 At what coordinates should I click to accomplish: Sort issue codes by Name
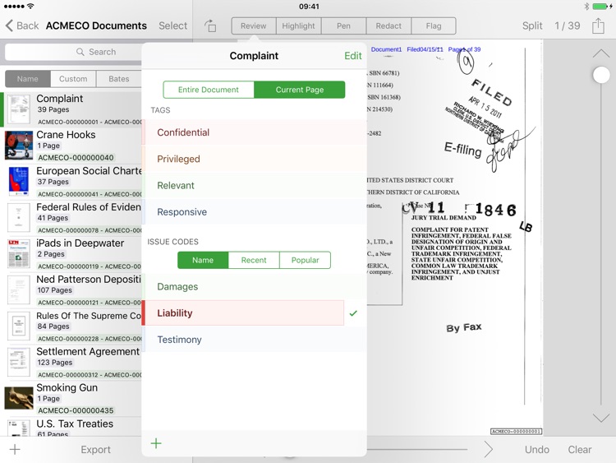[203, 260]
